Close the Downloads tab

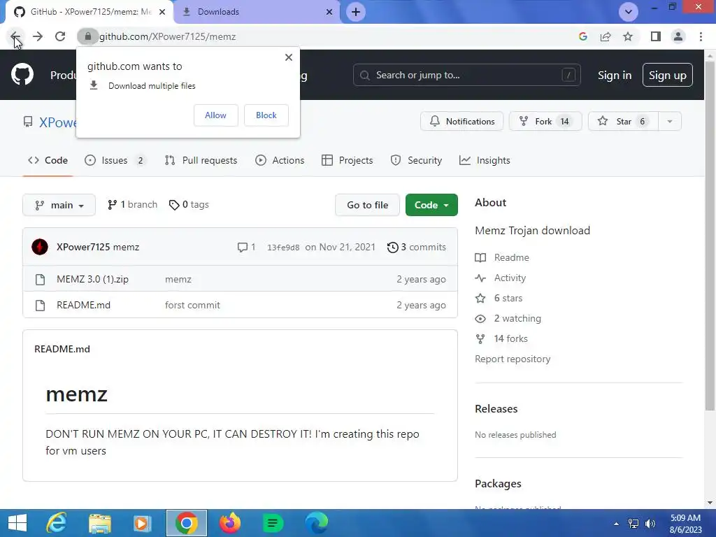[x=329, y=12]
